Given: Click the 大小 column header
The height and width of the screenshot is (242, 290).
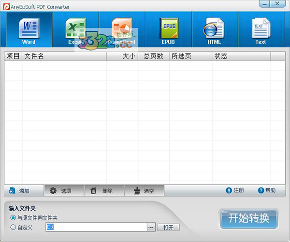Looking at the screenshot, I should click(122, 56).
